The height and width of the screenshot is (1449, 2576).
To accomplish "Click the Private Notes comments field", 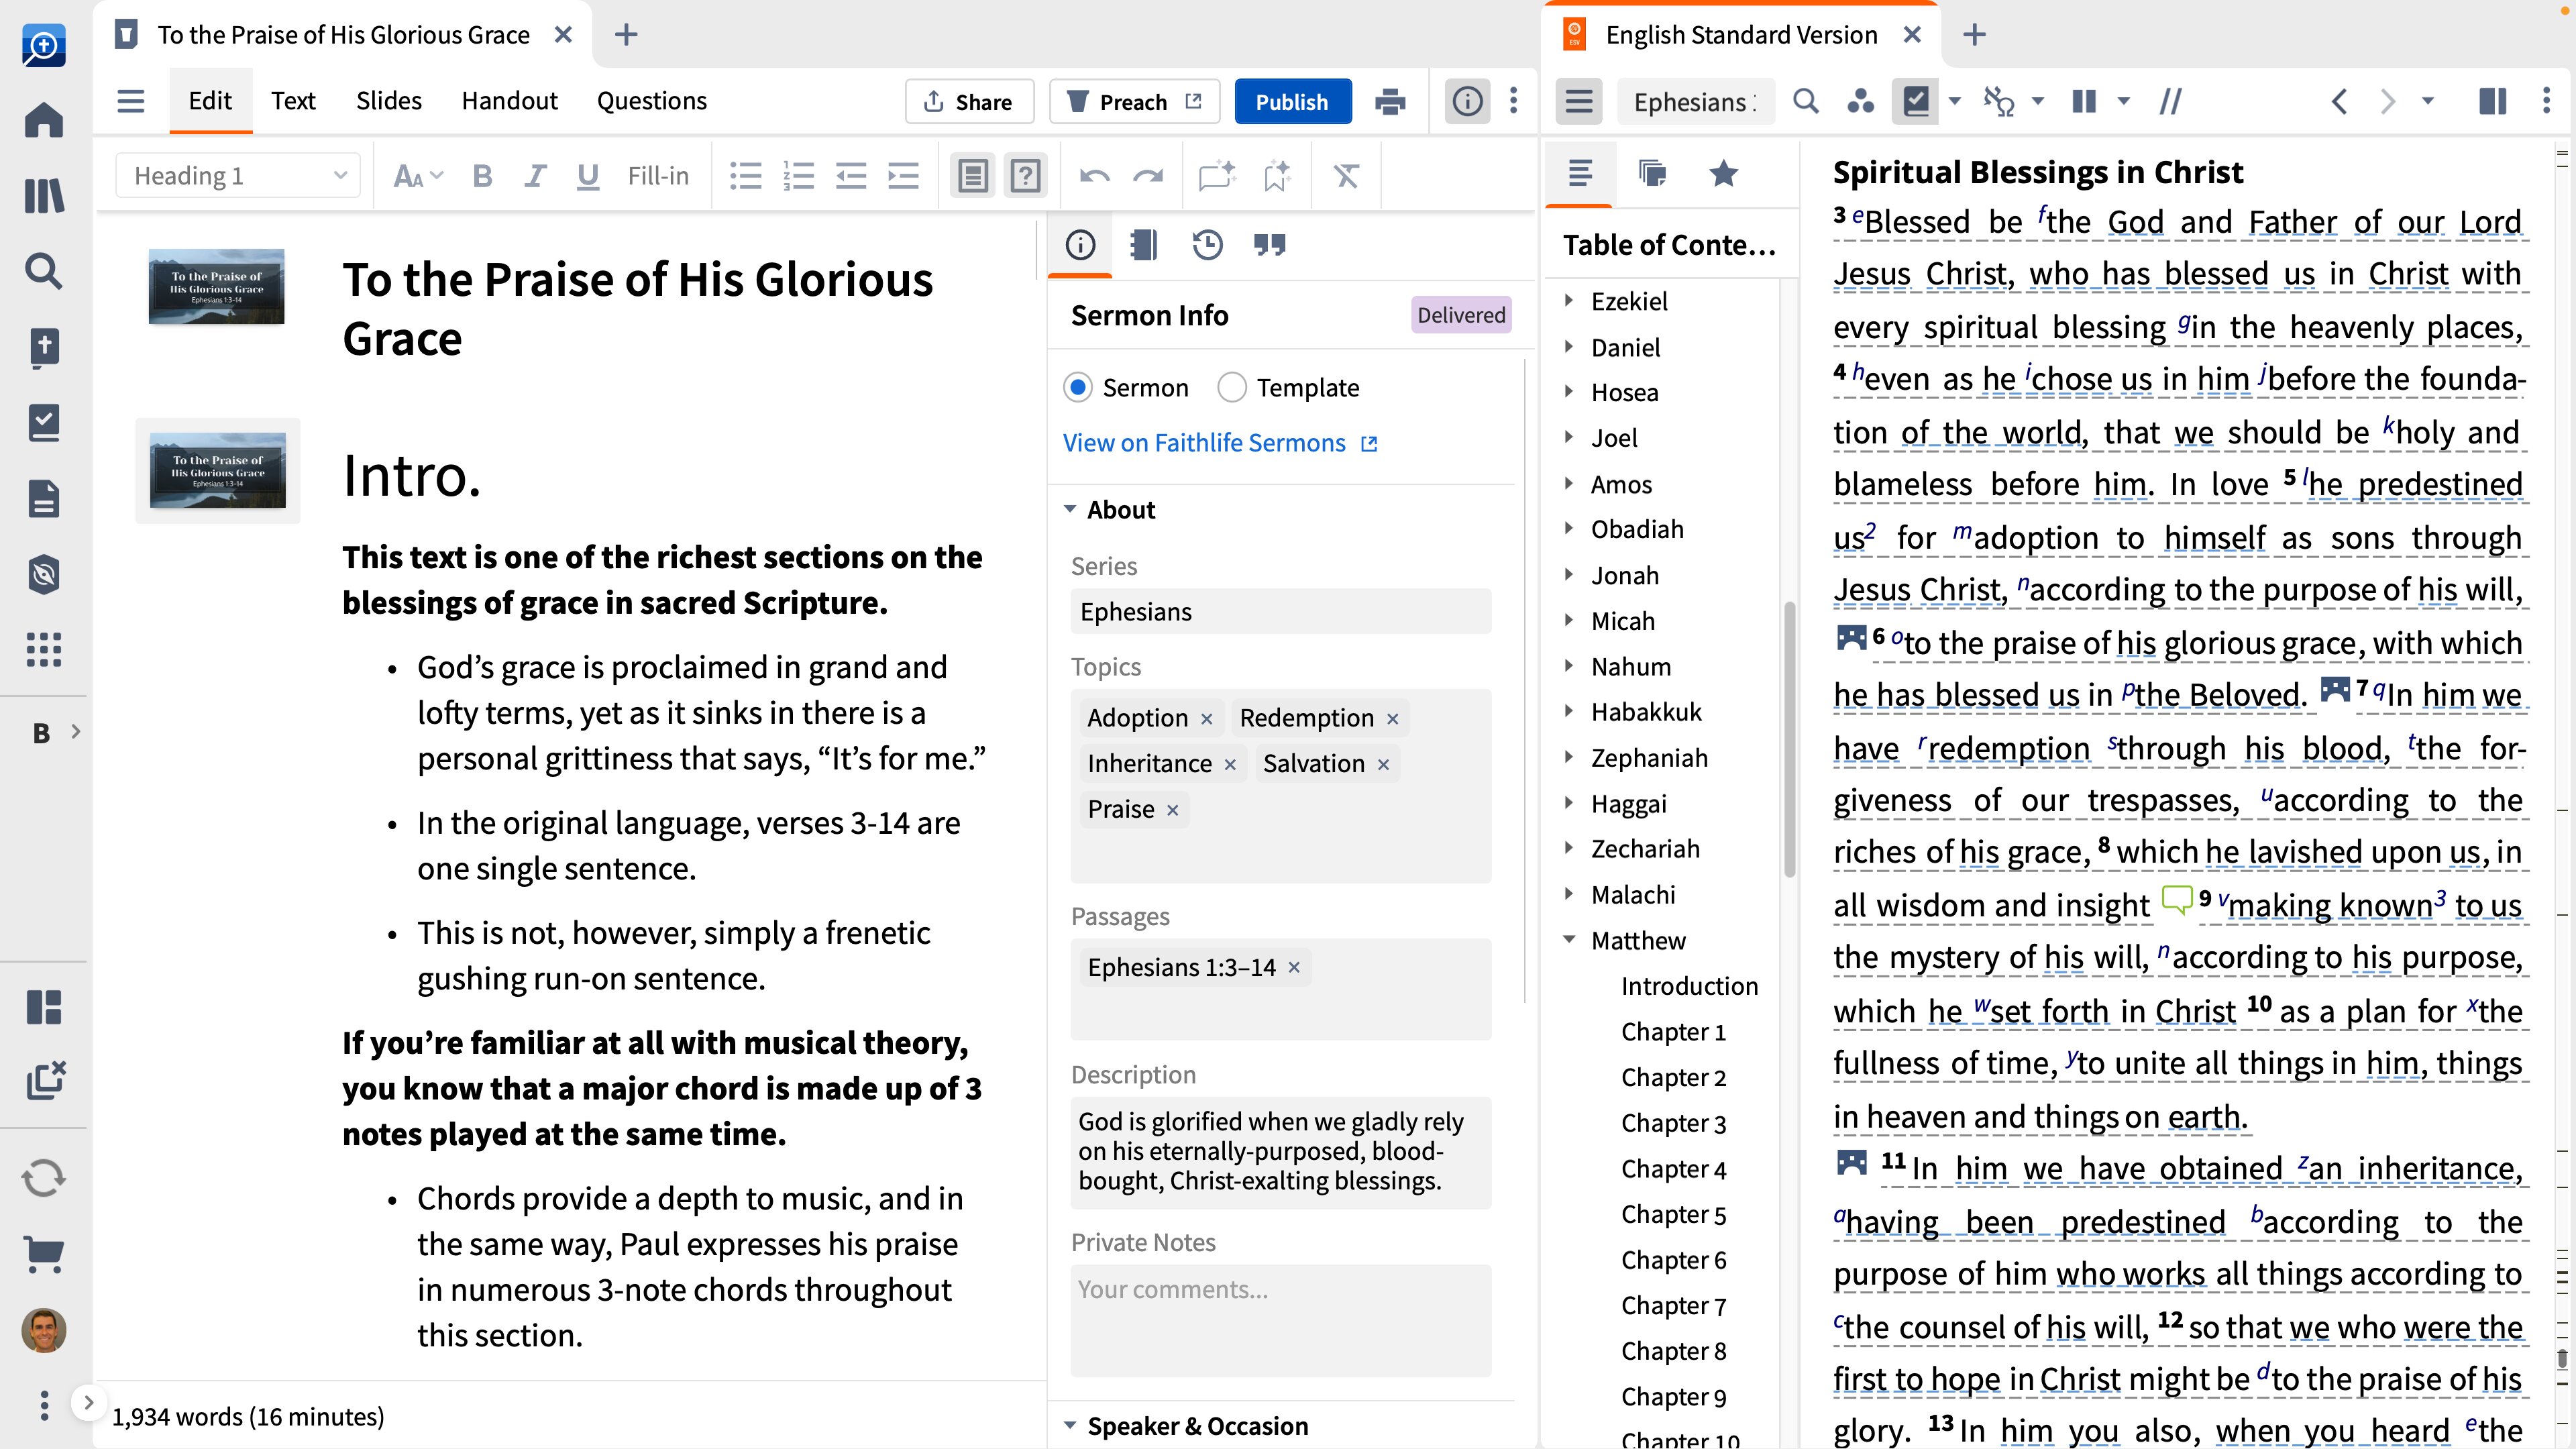I will (x=1280, y=1320).
